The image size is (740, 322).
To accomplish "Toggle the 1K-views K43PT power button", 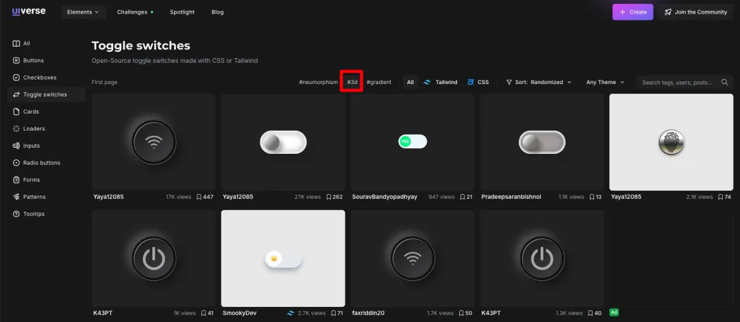I will pos(154,258).
